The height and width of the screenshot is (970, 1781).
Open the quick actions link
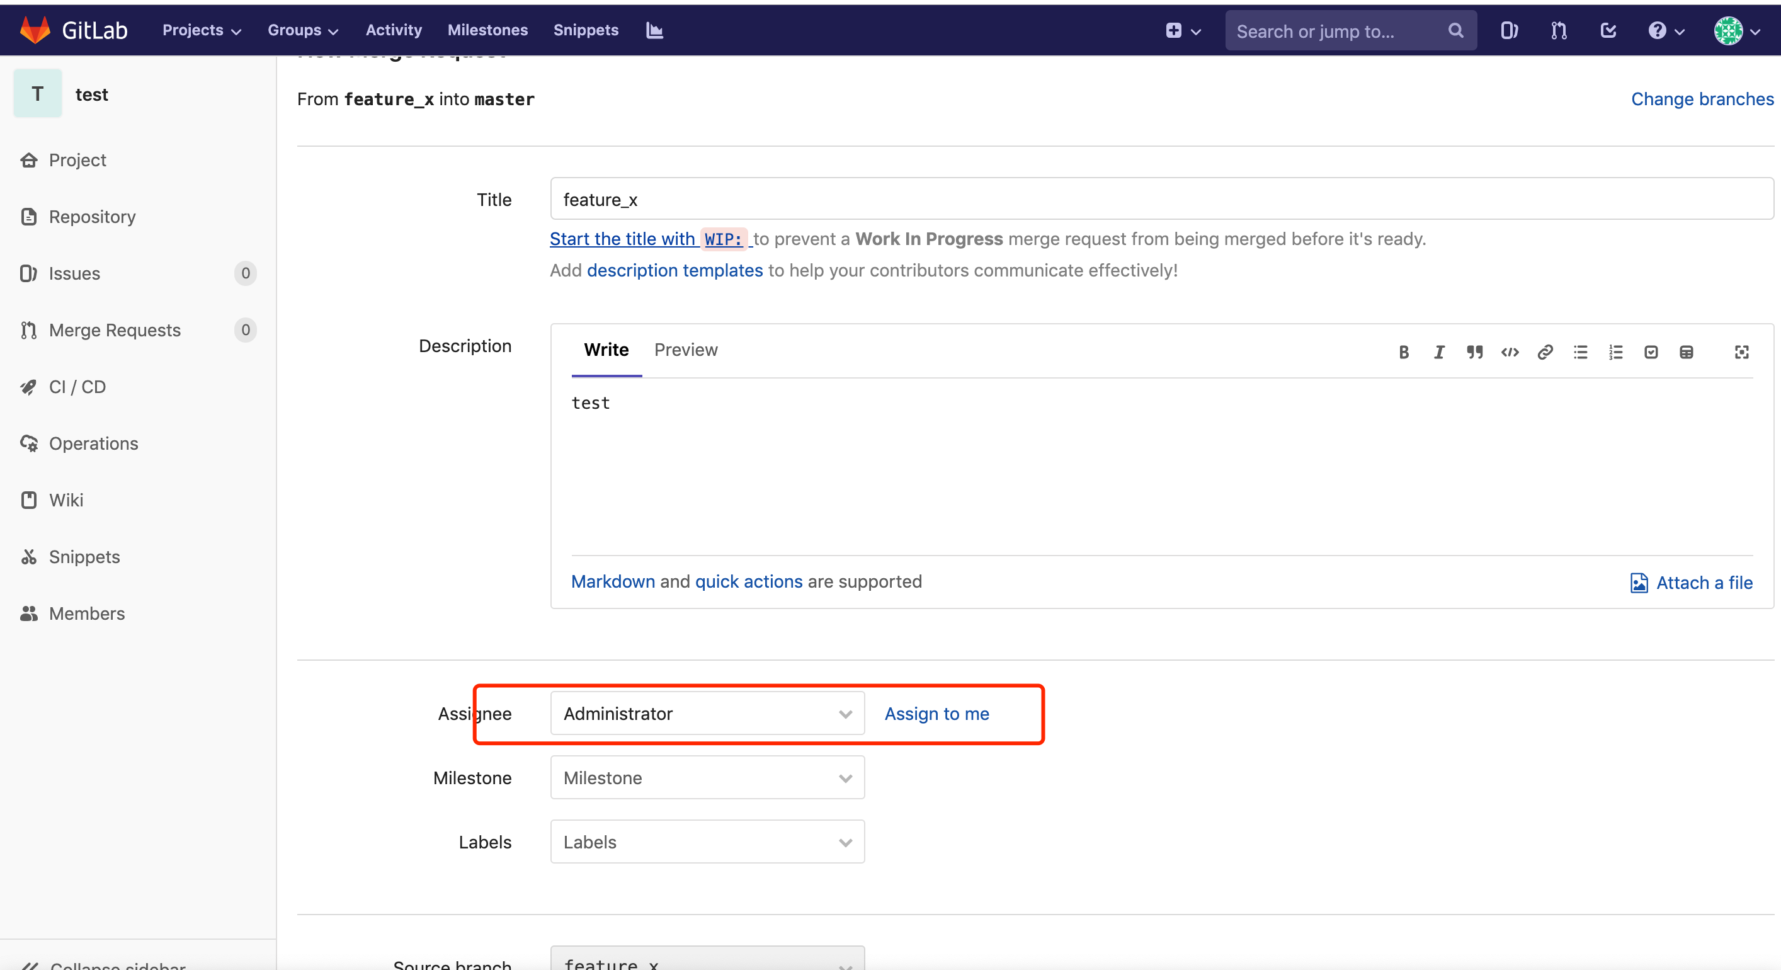749,581
